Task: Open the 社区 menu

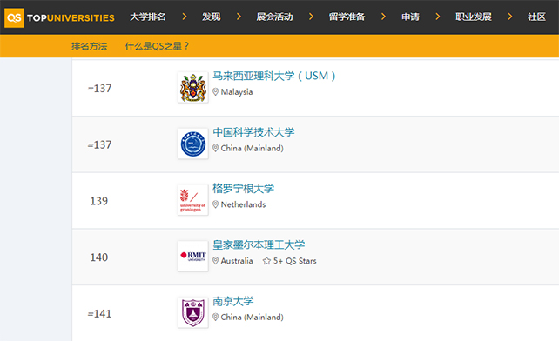Action: tap(536, 17)
